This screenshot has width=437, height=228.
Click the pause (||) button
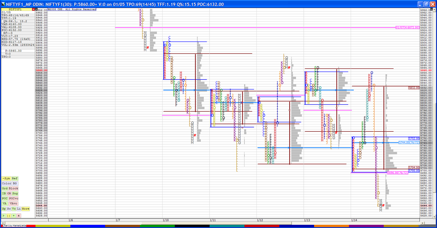pyautogui.click(x=9, y=216)
